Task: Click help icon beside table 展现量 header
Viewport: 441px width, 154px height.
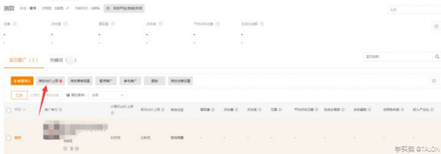Action: 213,110
